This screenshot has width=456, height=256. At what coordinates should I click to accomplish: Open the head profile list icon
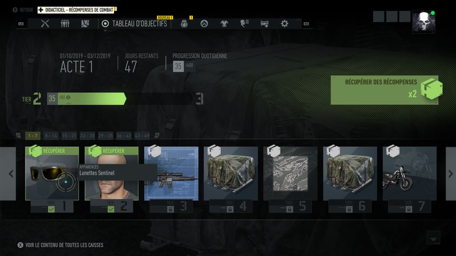pyautogui.click(x=244, y=24)
